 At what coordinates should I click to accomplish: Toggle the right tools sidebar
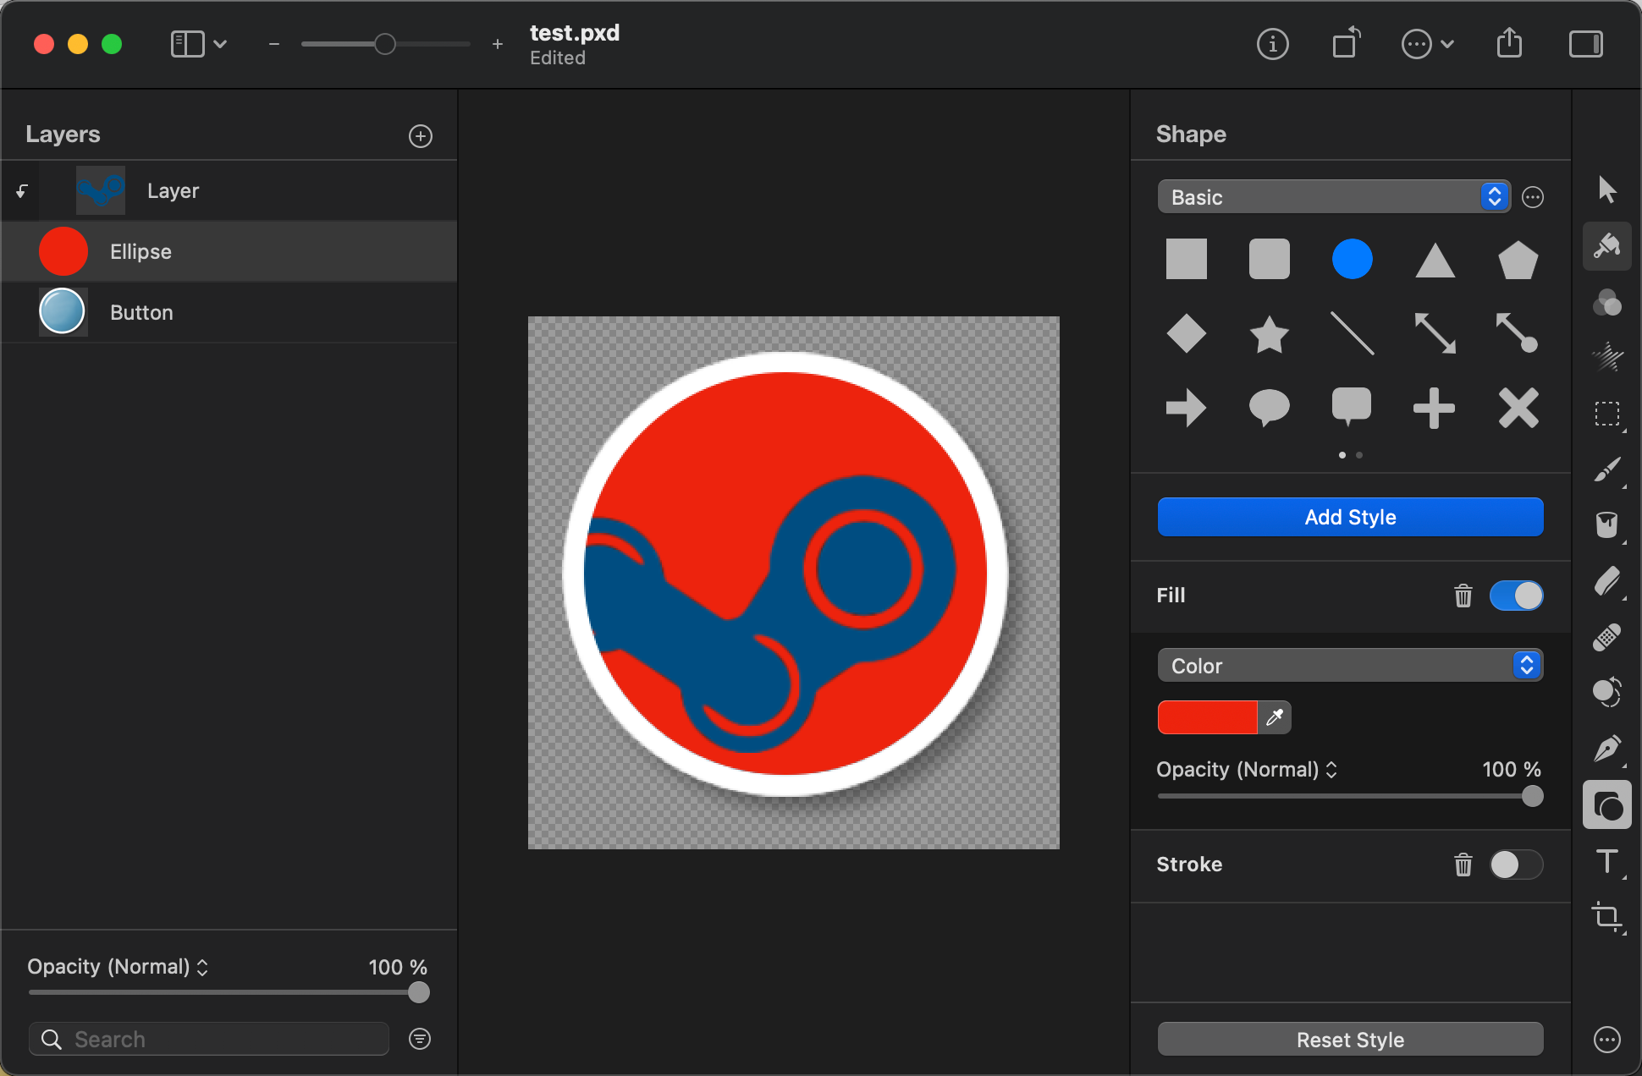(1586, 44)
